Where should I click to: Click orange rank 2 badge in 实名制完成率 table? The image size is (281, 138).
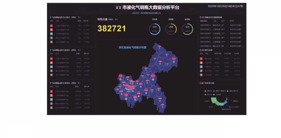[x=201, y=63]
